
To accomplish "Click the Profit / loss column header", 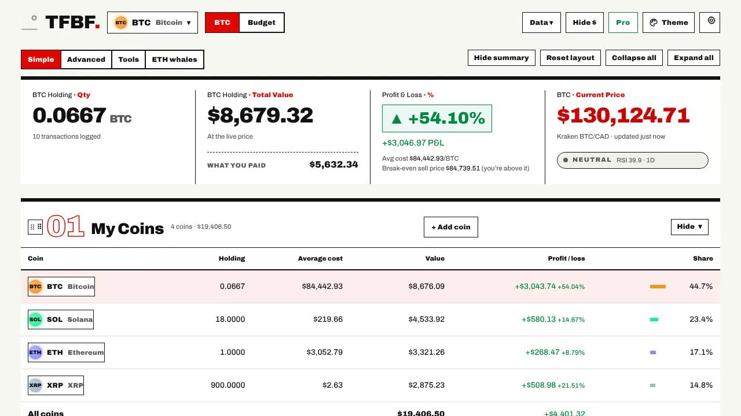I will [566, 258].
